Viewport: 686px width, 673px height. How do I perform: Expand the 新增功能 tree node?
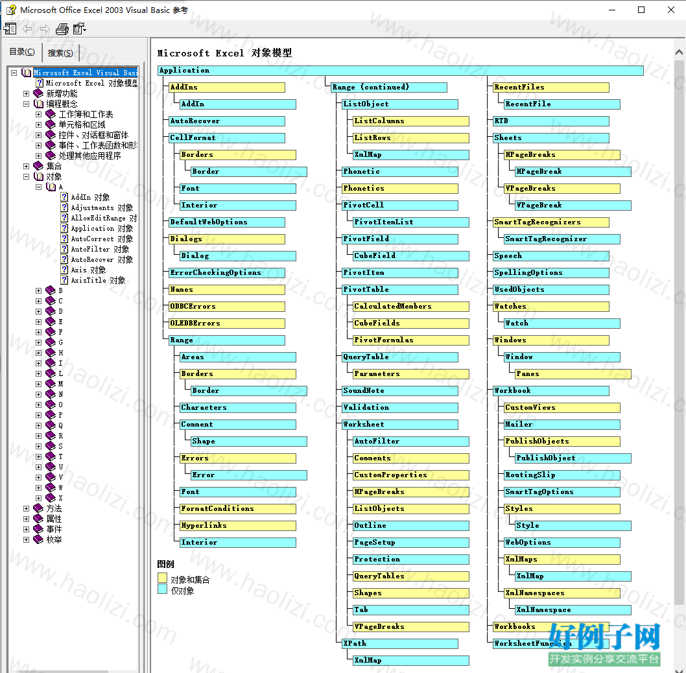tap(26, 93)
